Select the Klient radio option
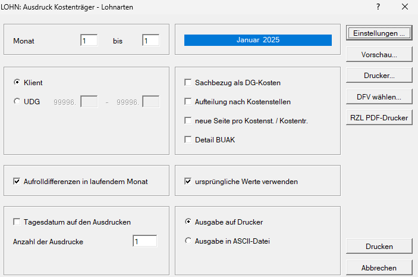The width and height of the screenshot is (418, 277). pyautogui.click(x=17, y=83)
